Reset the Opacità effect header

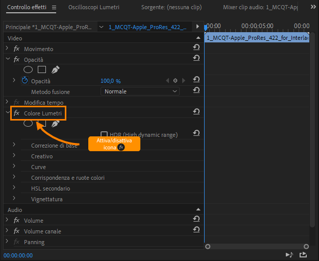pos(197,58)
